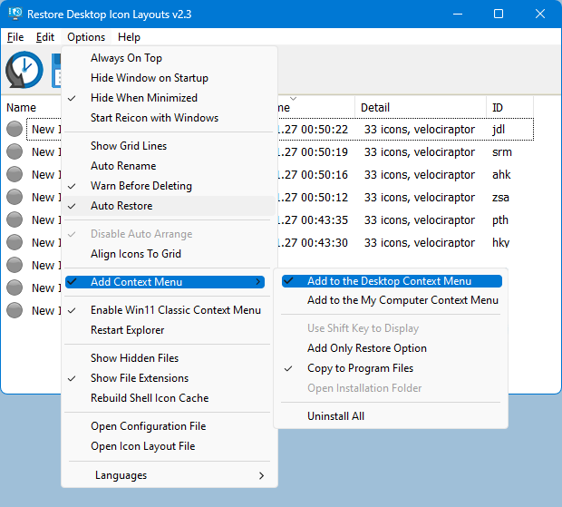Viewport: 562px width, 507px height.
Task: Click the gray circle icon in zsa row
Action: pyautogui.click(x=15, y=197)
